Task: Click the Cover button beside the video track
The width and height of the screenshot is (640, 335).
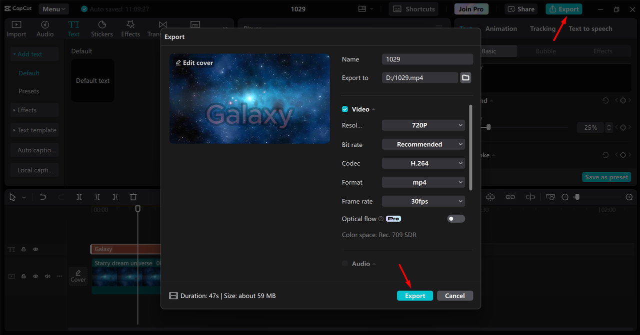Action: tap(78, 276)
